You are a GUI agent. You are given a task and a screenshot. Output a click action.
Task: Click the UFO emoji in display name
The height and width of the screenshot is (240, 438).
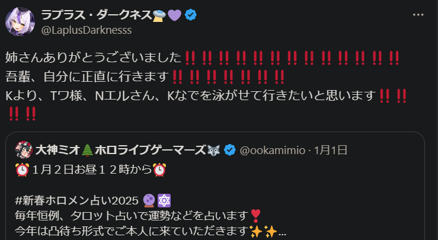[159, 15]
